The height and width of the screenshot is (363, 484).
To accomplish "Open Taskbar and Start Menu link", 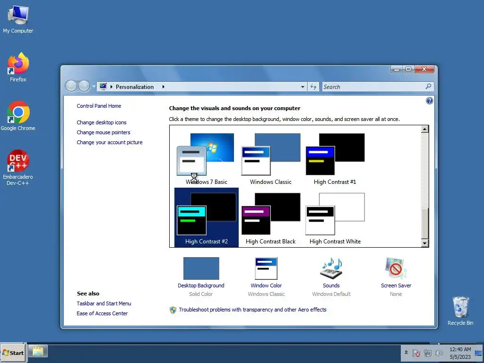I will [x=104, y=303].
